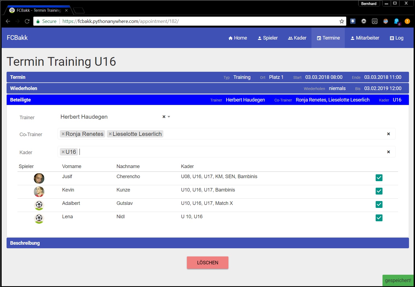Remove the Ronja Renetes co-trainer tag
The width and height of the screenshot is (415, 287).
pos(63,134)
